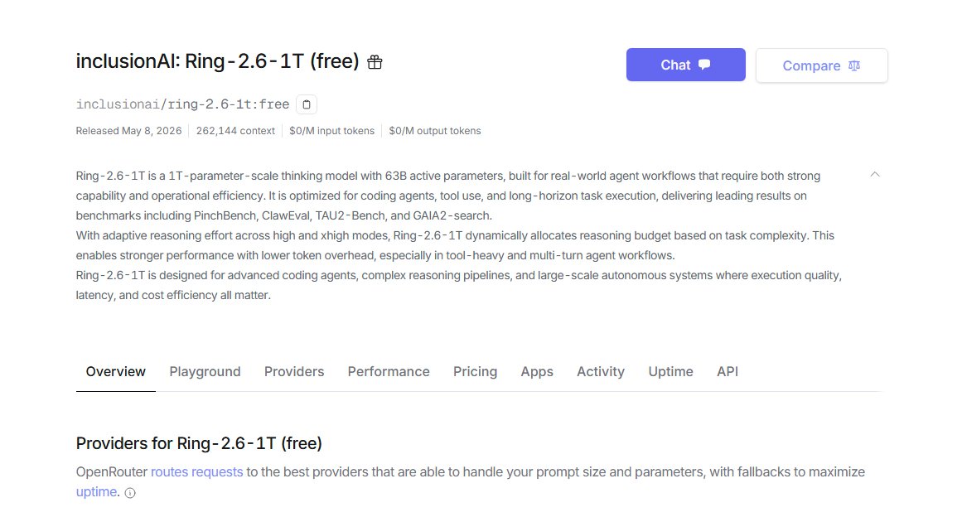Open the Compare button

click(x=821, y=65)
